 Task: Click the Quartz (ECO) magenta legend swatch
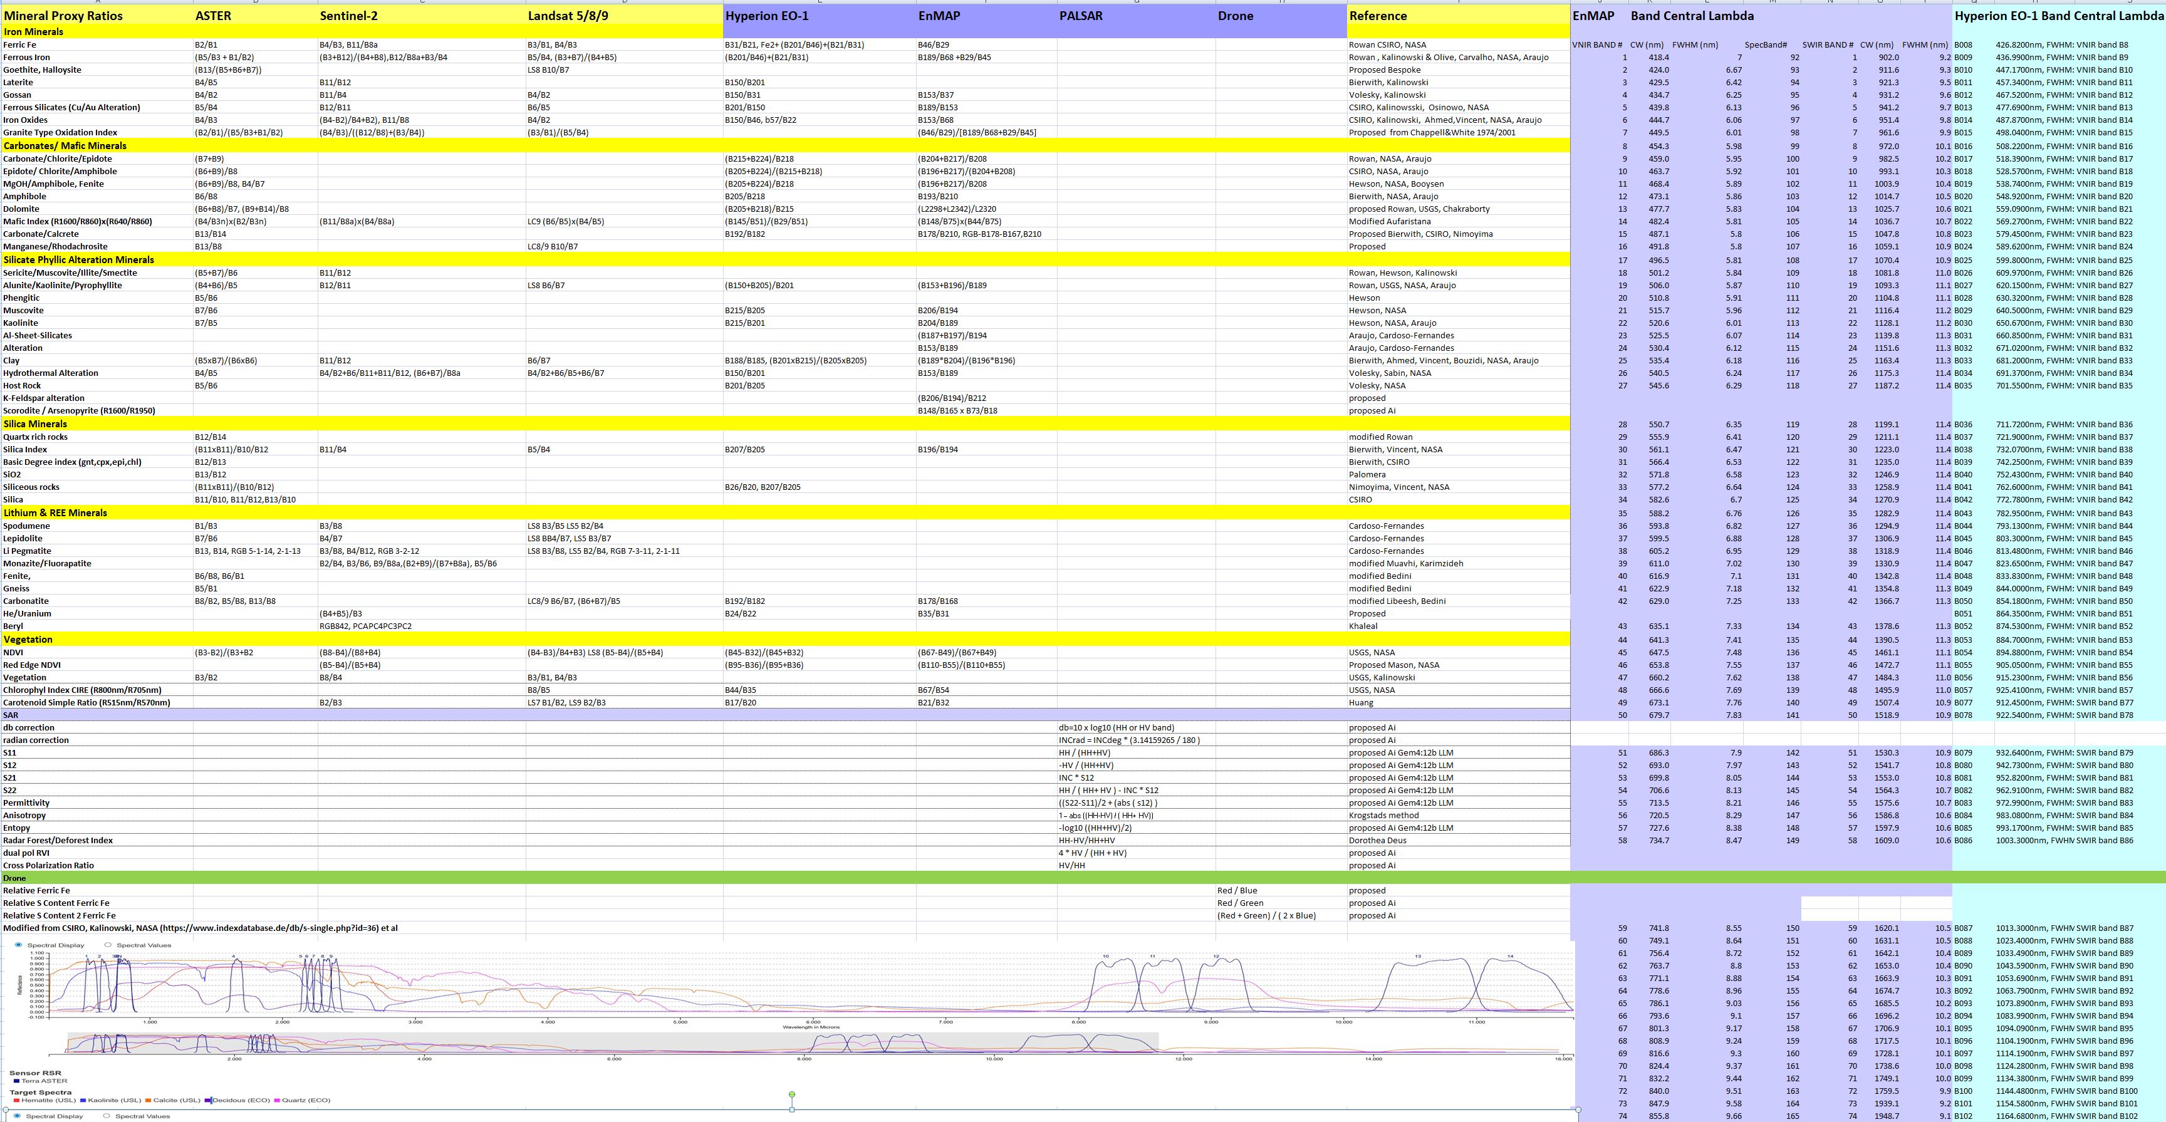click(277, 1099)
